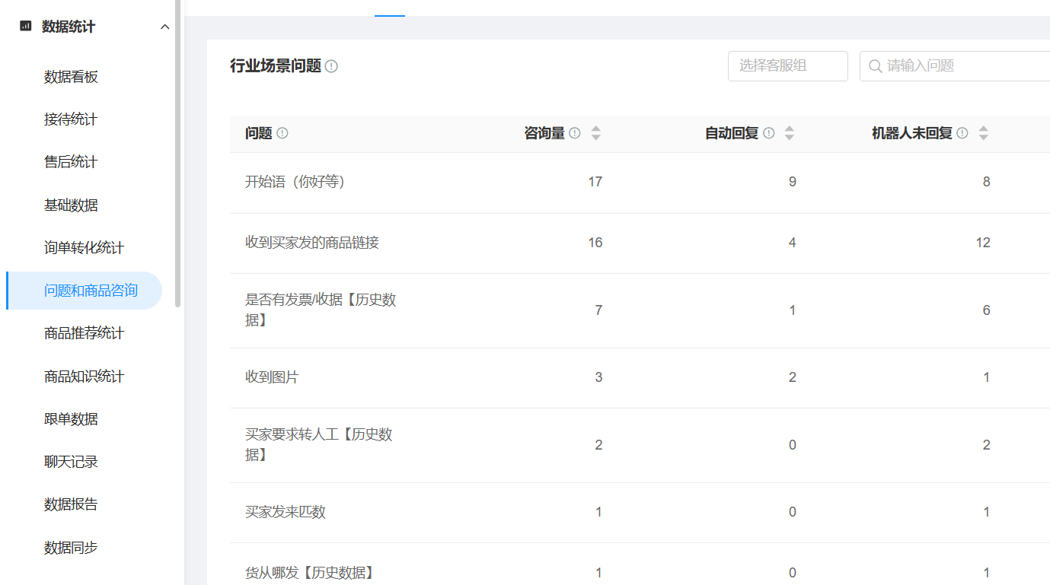Select row 是否有发票/收据【历史数据】
Screen dimensions: 1050x585
click(640, 310)
